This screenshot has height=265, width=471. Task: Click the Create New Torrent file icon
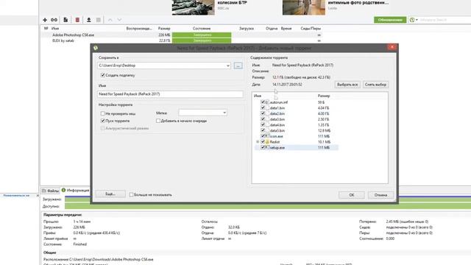click(65, 20)
